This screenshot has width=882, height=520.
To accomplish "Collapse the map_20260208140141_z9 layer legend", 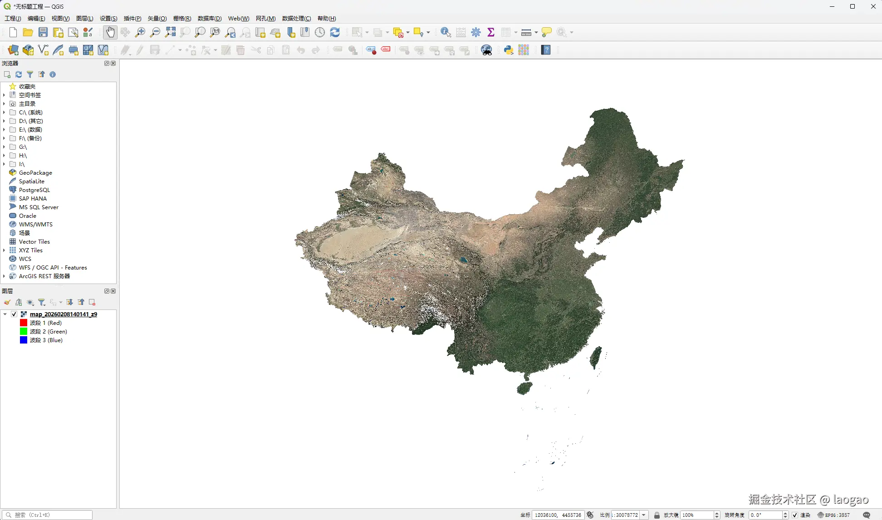I will coord(5,314).
